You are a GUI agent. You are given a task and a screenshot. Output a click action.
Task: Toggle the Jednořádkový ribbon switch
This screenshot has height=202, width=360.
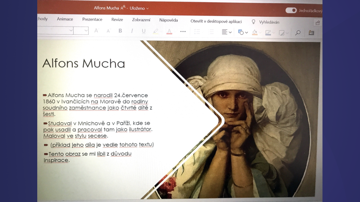point(291,10)
